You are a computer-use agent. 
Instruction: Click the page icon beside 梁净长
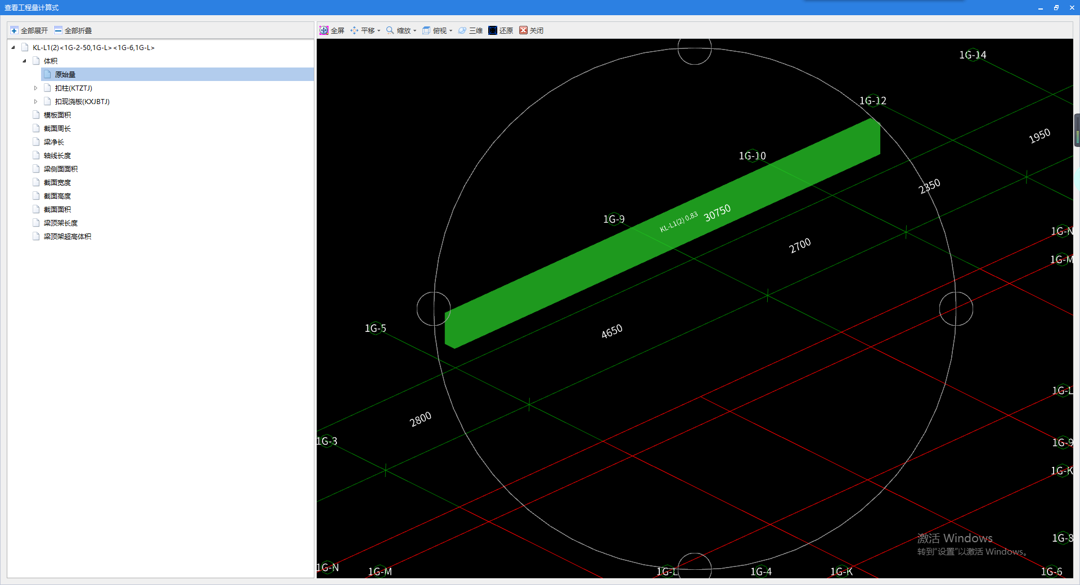point(37,142)
